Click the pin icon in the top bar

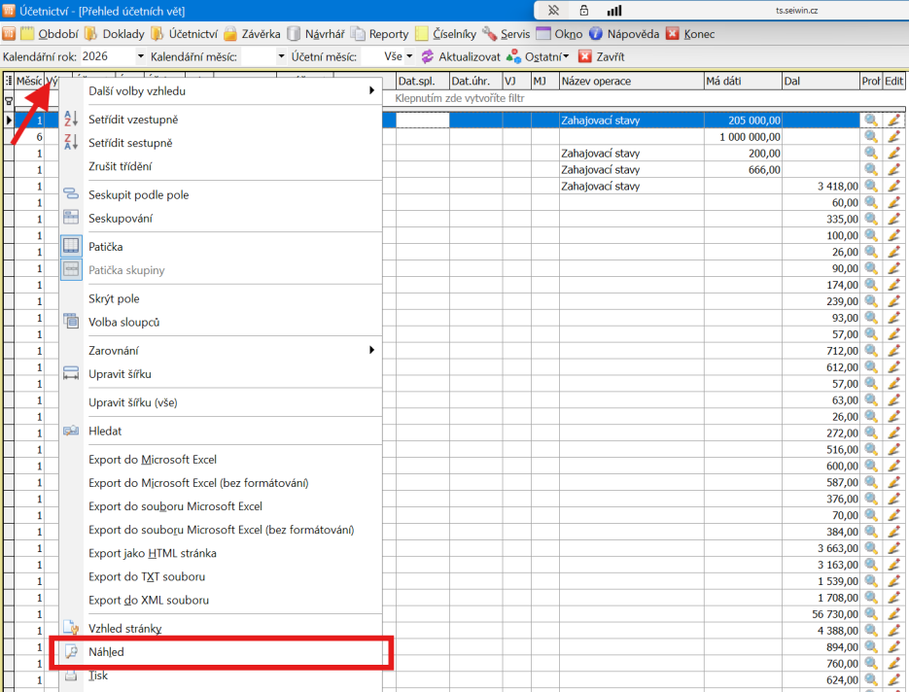(553, 11)
